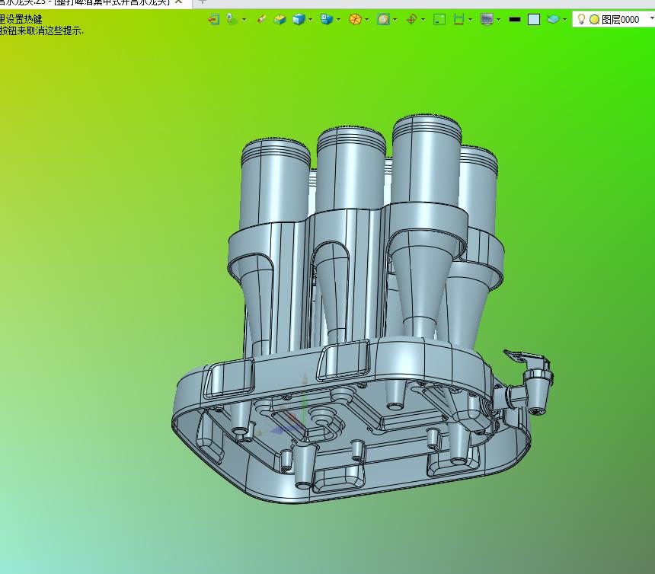Open the dropdown beside the section view icon

(471, 20)
